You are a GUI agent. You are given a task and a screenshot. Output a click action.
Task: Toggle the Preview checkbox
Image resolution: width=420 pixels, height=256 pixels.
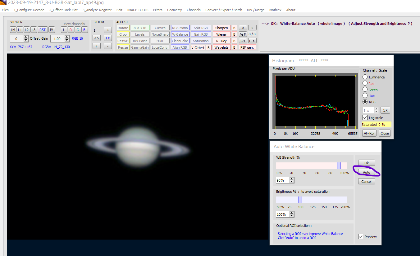[360, 236]
